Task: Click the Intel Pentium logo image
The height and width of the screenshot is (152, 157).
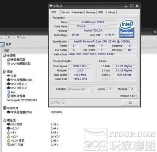Action: (x=127, y=28)
